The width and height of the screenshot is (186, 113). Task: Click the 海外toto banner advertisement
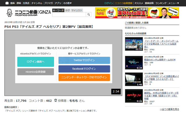137,13
